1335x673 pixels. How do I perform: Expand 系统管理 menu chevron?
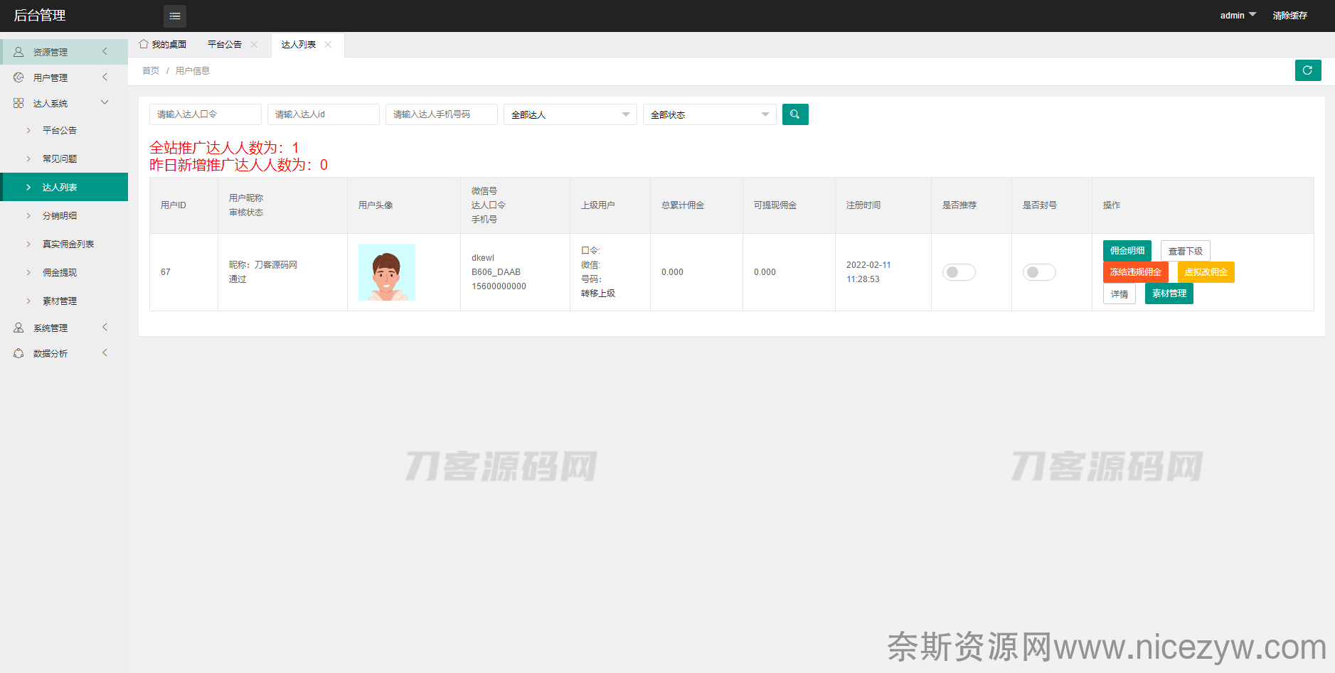pyautogui.click(x=105, y=328)
